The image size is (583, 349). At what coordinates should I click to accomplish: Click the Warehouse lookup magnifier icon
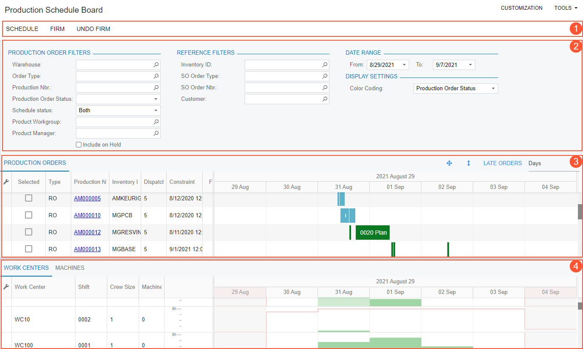(x=156, y=65)
